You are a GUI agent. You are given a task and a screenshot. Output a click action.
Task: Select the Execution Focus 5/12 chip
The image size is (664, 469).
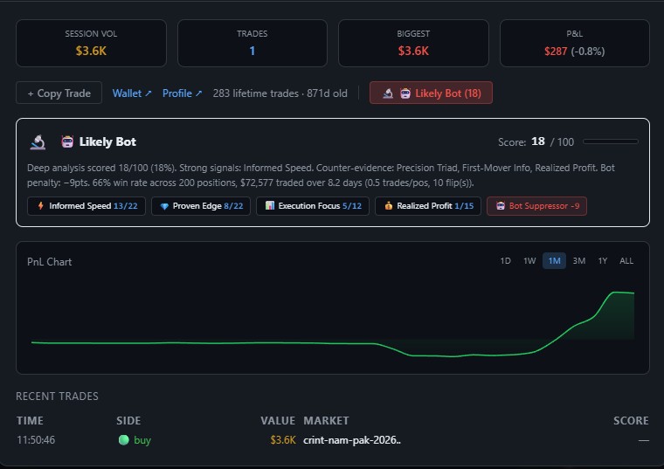(x=313, y=206)
